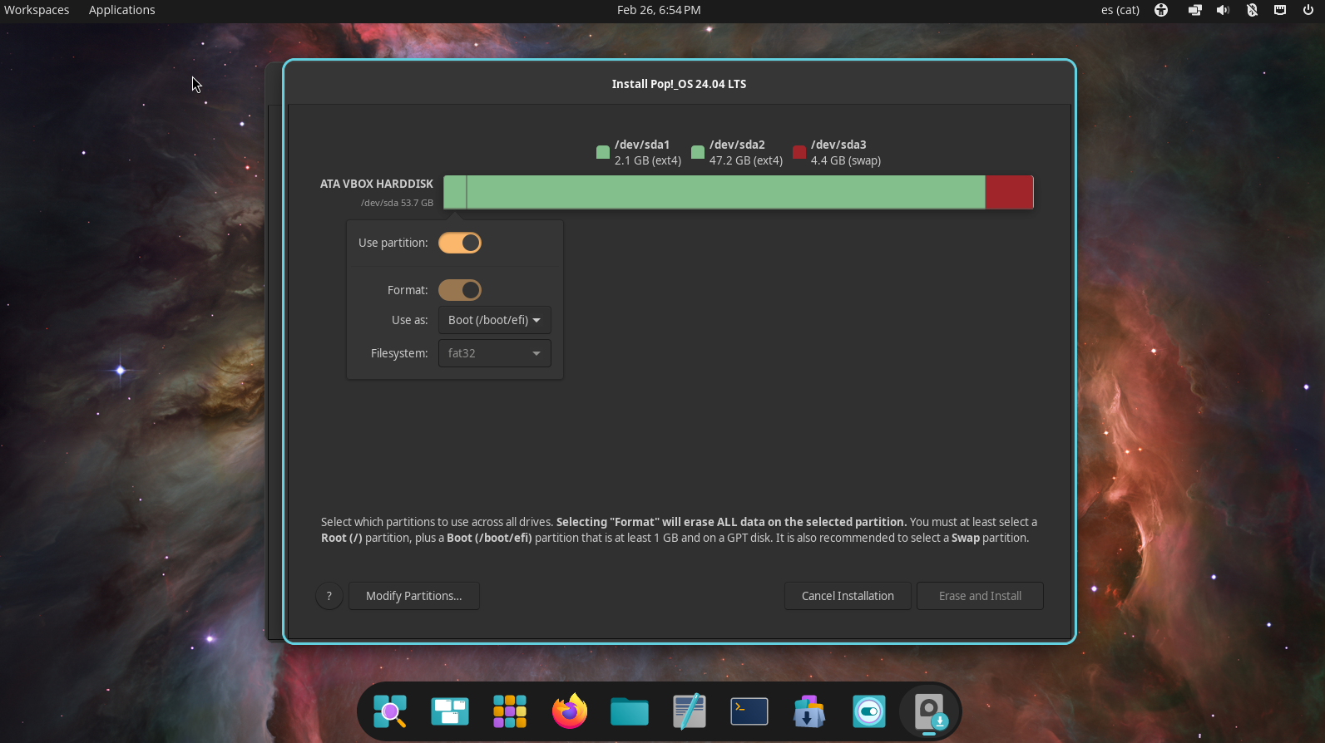The height and width of the screenshot is (743, 1325).
Task: Open the settings toggle app in dock
Action: click(869, 711)
